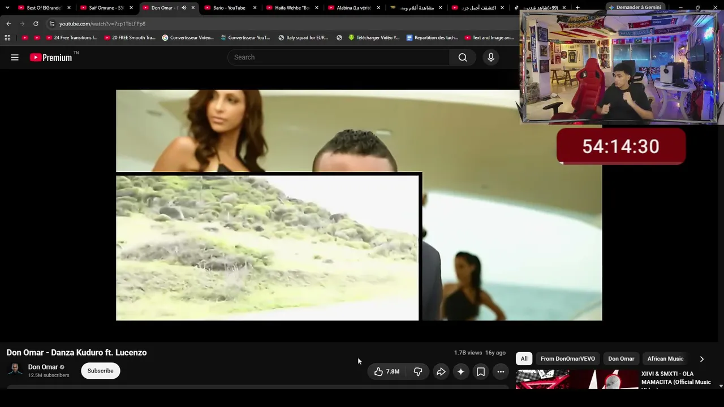
Task: Open the bookmarks bar apps grid
Action: coord(7,38)
